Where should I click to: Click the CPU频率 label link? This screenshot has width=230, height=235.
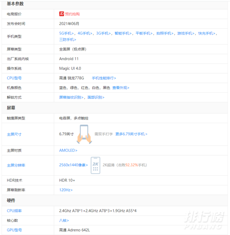click(14, 211)
